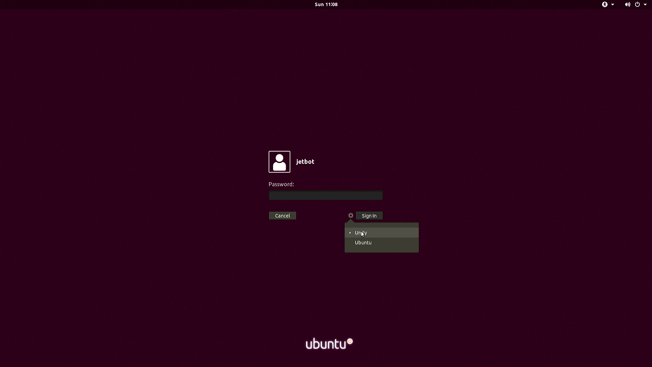Viewport: 652px width, 367px height.
Task: Click the empty strip above Unity in popup
Action: pyautogui.click(x=382, y=225)
